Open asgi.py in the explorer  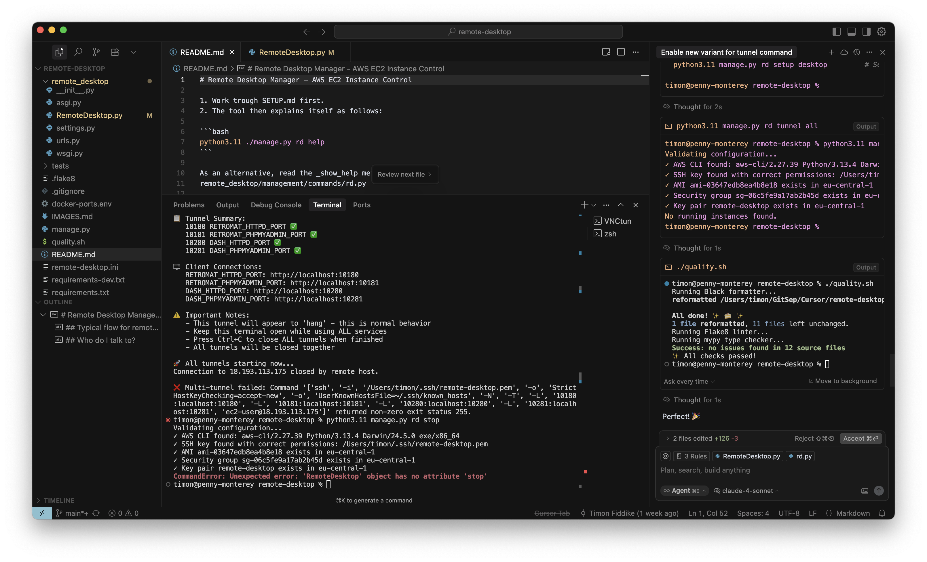point(69,103)
